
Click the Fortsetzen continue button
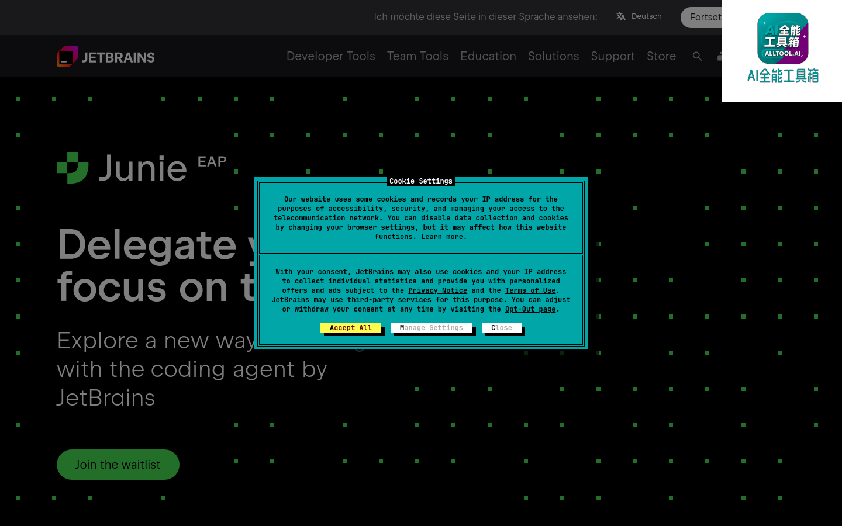pos(702,18)
